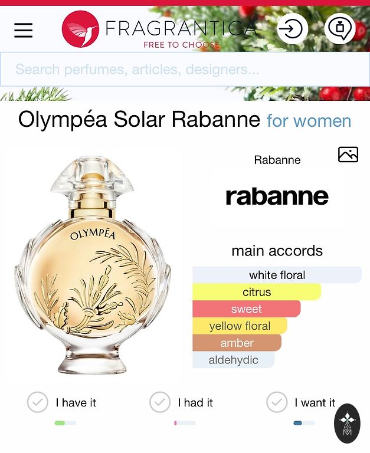Click the floating dark badge icon
The width and height of the screenshot is (370, 453).
tap(347, 424)
